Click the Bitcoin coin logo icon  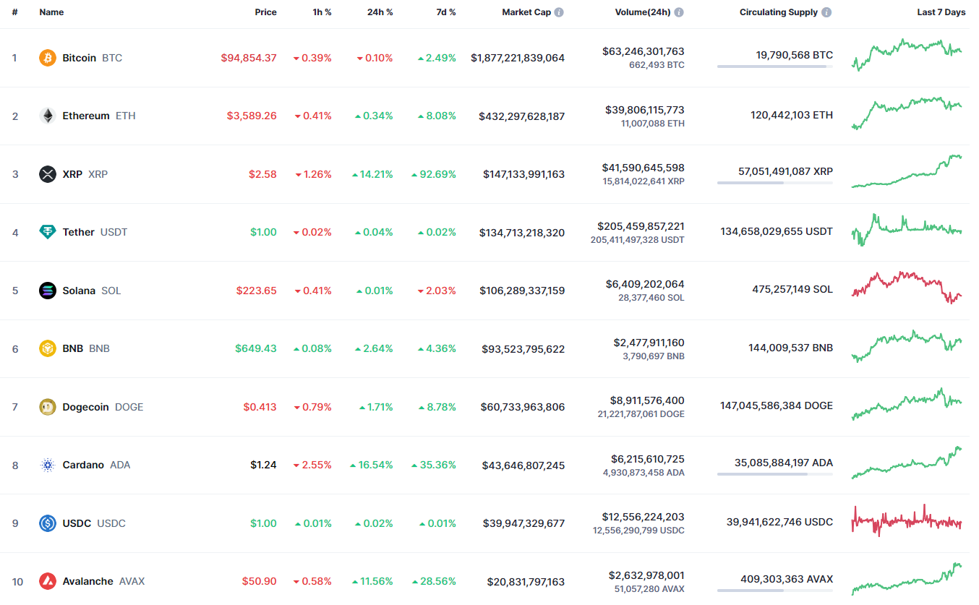48,58
